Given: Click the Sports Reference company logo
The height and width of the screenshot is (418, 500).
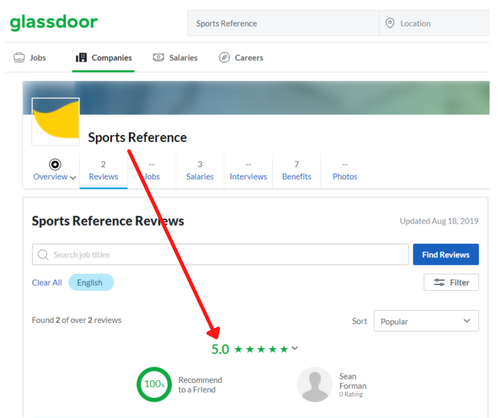Looking at the screenshot, I should coord(56,121).
